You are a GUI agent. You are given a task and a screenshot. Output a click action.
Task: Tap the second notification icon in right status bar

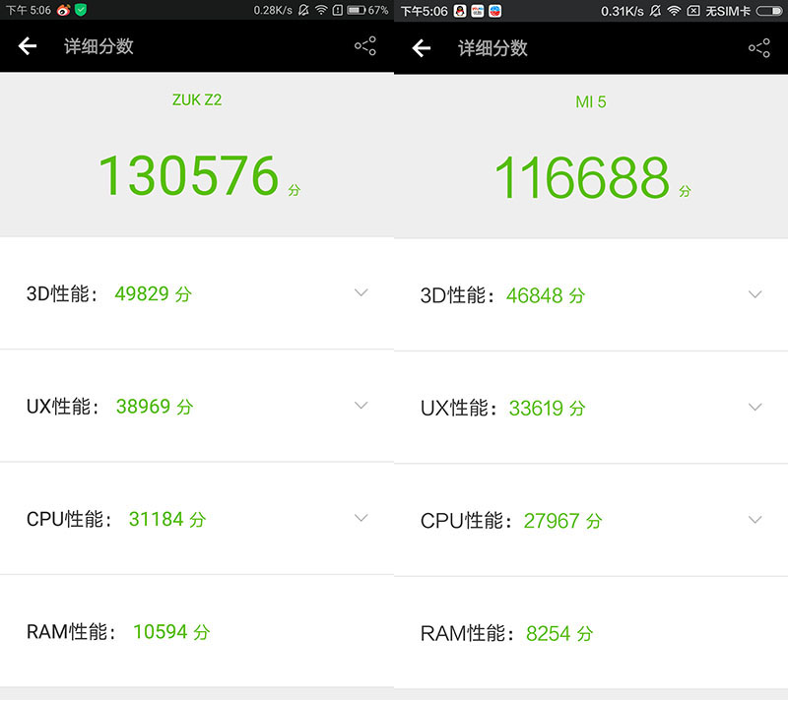tap(478, 11)
